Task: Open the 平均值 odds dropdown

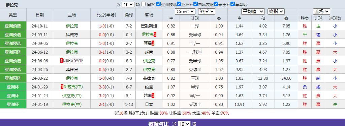Action: coord(253,12)
